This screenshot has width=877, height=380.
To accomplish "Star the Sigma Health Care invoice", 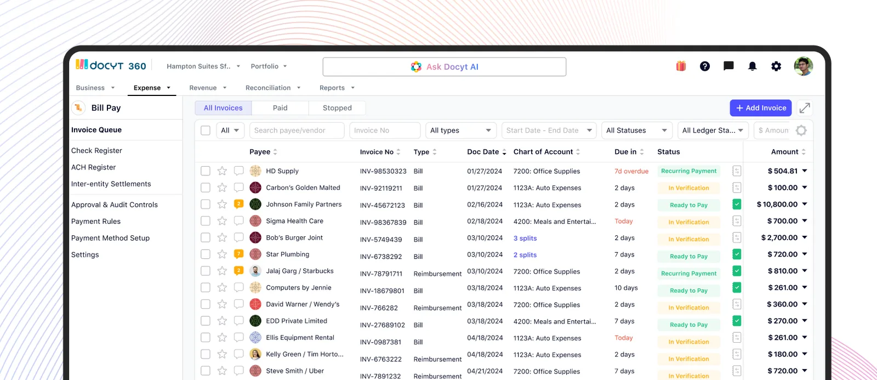I will pos(222,221).
